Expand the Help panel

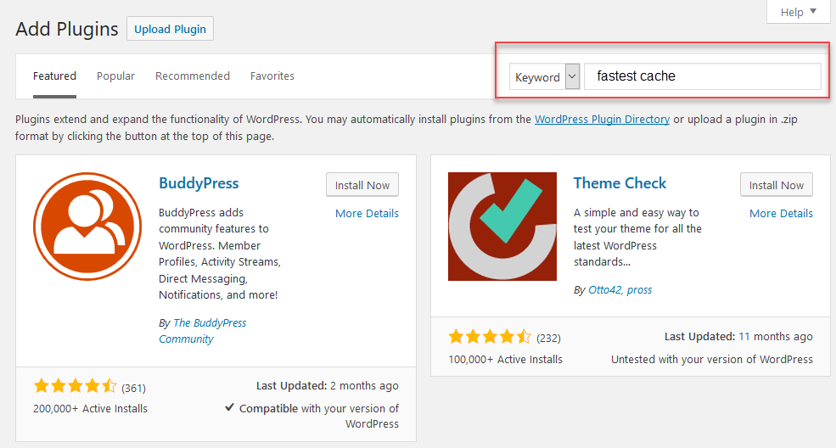[x=798, y=12]
